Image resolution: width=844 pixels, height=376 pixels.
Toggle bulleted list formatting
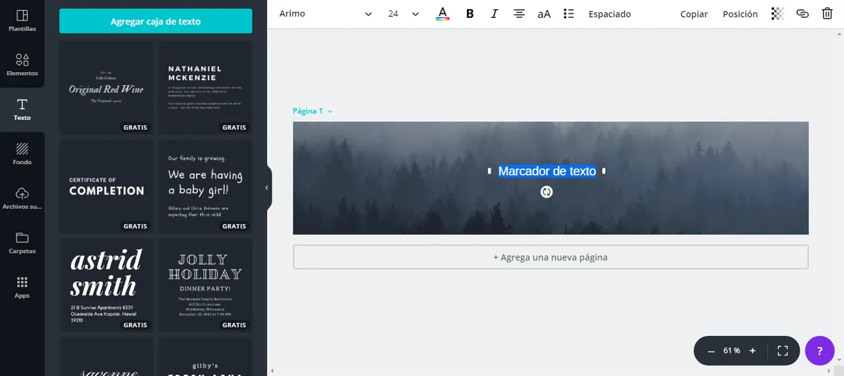pyautogui.click(x=569, y=14)
